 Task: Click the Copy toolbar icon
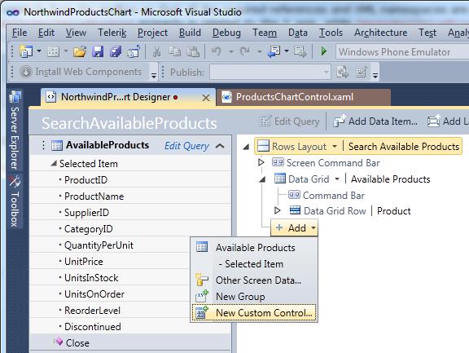tap(175, 52)
